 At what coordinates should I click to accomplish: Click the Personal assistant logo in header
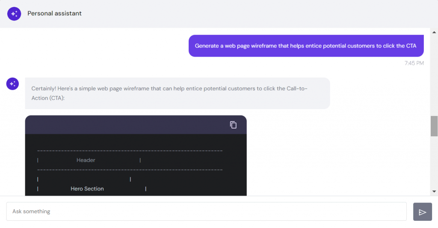pos(14,14)
